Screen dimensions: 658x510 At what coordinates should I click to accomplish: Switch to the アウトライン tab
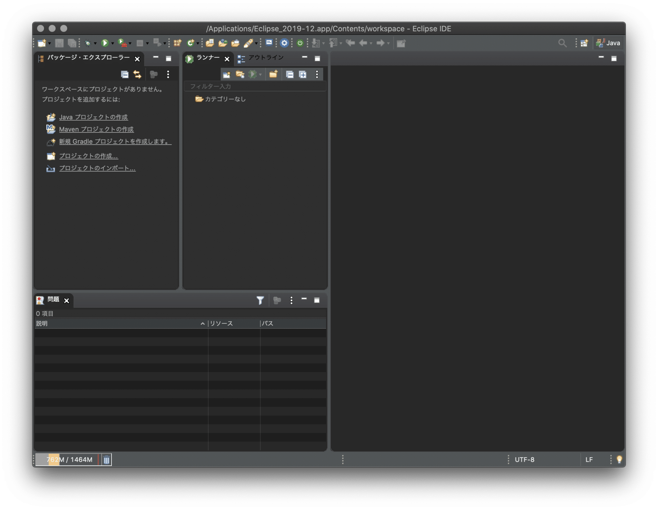click(x=265, y=58)
